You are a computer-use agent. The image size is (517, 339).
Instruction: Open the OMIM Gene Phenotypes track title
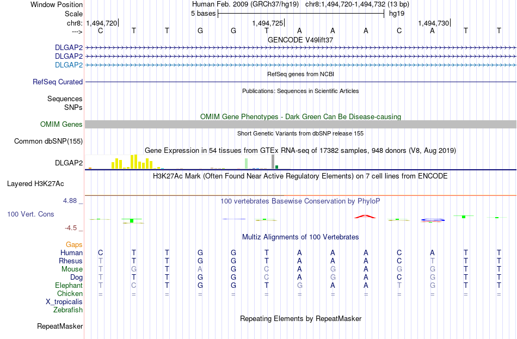300,117
